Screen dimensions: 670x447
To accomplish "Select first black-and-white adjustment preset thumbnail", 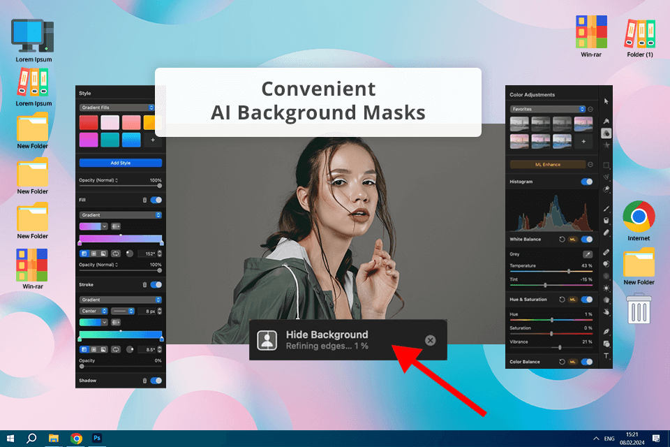I will (519, 124).
